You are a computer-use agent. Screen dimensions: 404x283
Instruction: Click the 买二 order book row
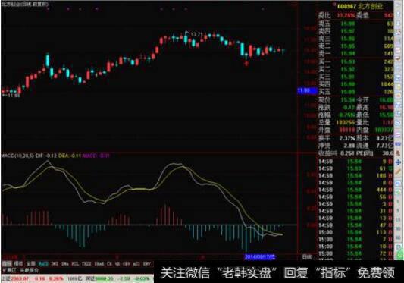click(x=355, y=69)
